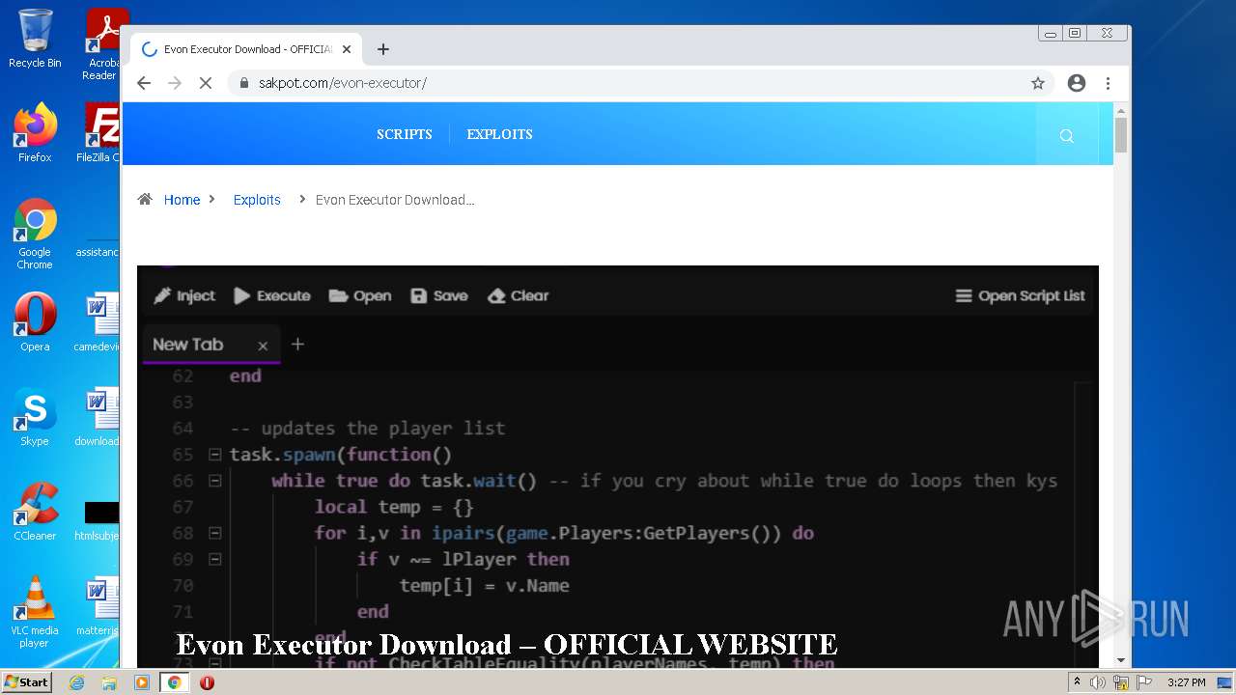Image resolution: width=1236 pixels, height=695 pixels.
Task: Open CCleaner desktop shortcut
Action: click(x=35, y=512)
